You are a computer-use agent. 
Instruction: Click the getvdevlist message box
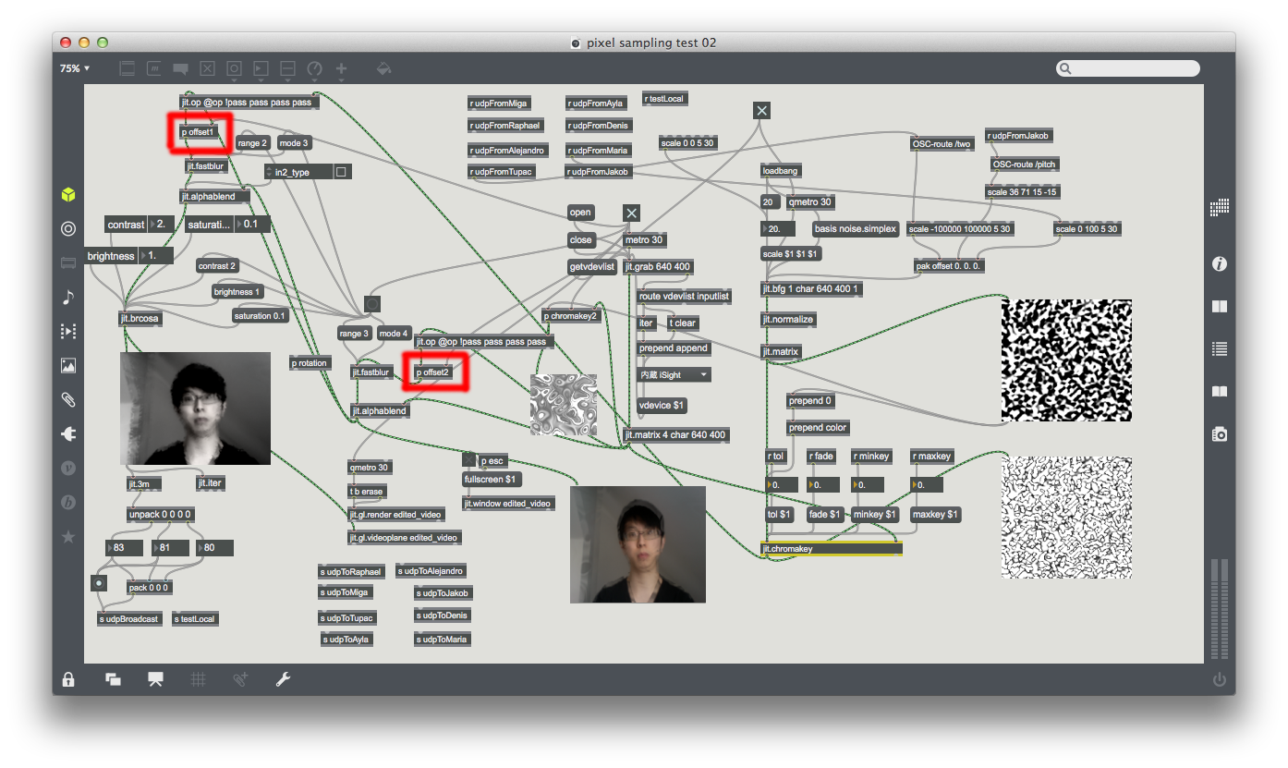[591, 267]
